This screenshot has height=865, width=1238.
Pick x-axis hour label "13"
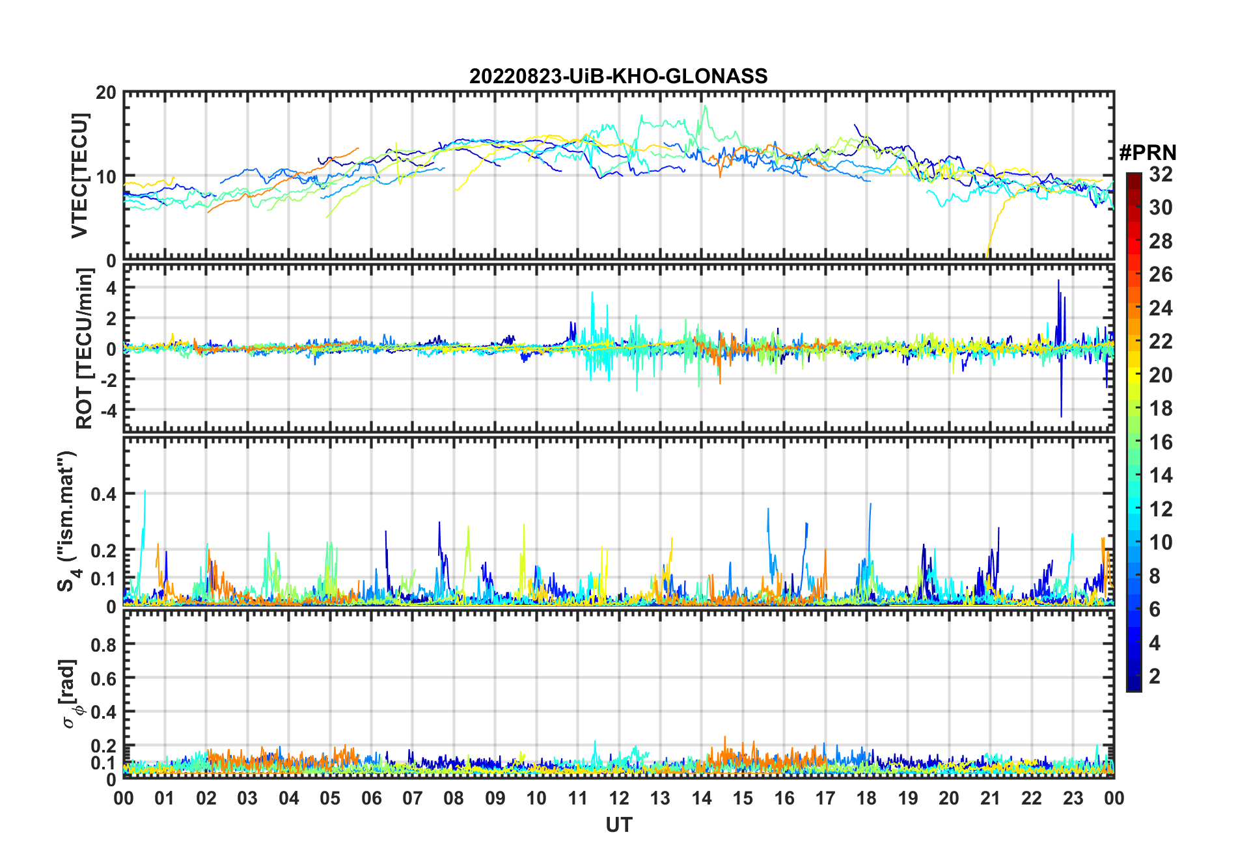click(660, 798)
